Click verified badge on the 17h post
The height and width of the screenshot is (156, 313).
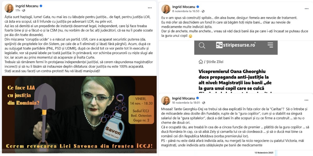point(41,6)
